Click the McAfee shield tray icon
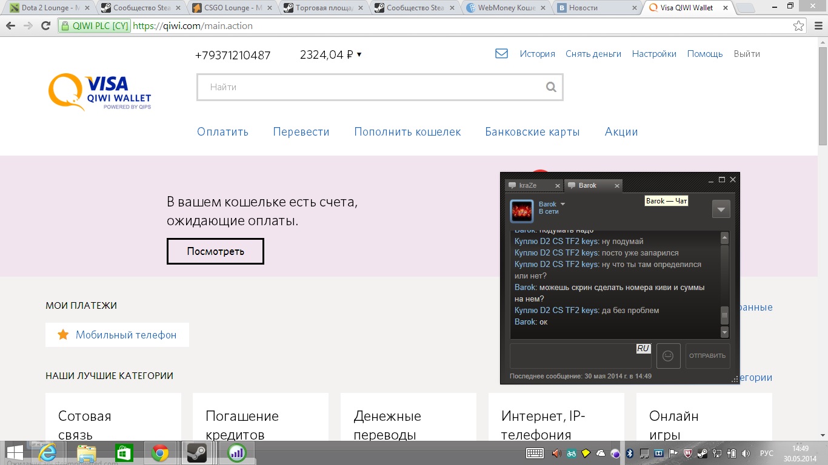 pyautogui.click(x=688, y=453)
